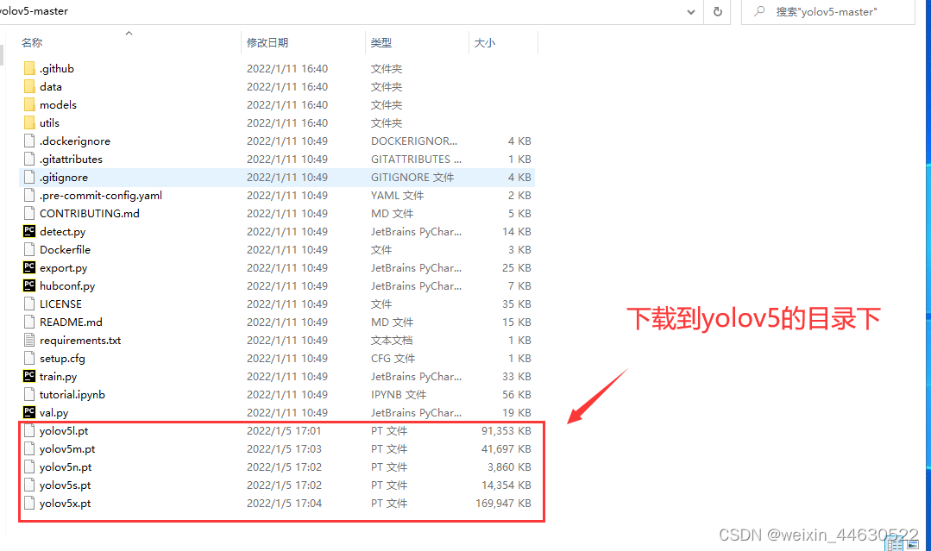Screen dimensions: 931x551
Task: Sort by the 大小 column header
Action: 485,43
